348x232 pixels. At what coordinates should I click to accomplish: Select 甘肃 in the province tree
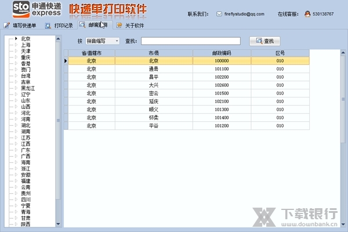26,218
